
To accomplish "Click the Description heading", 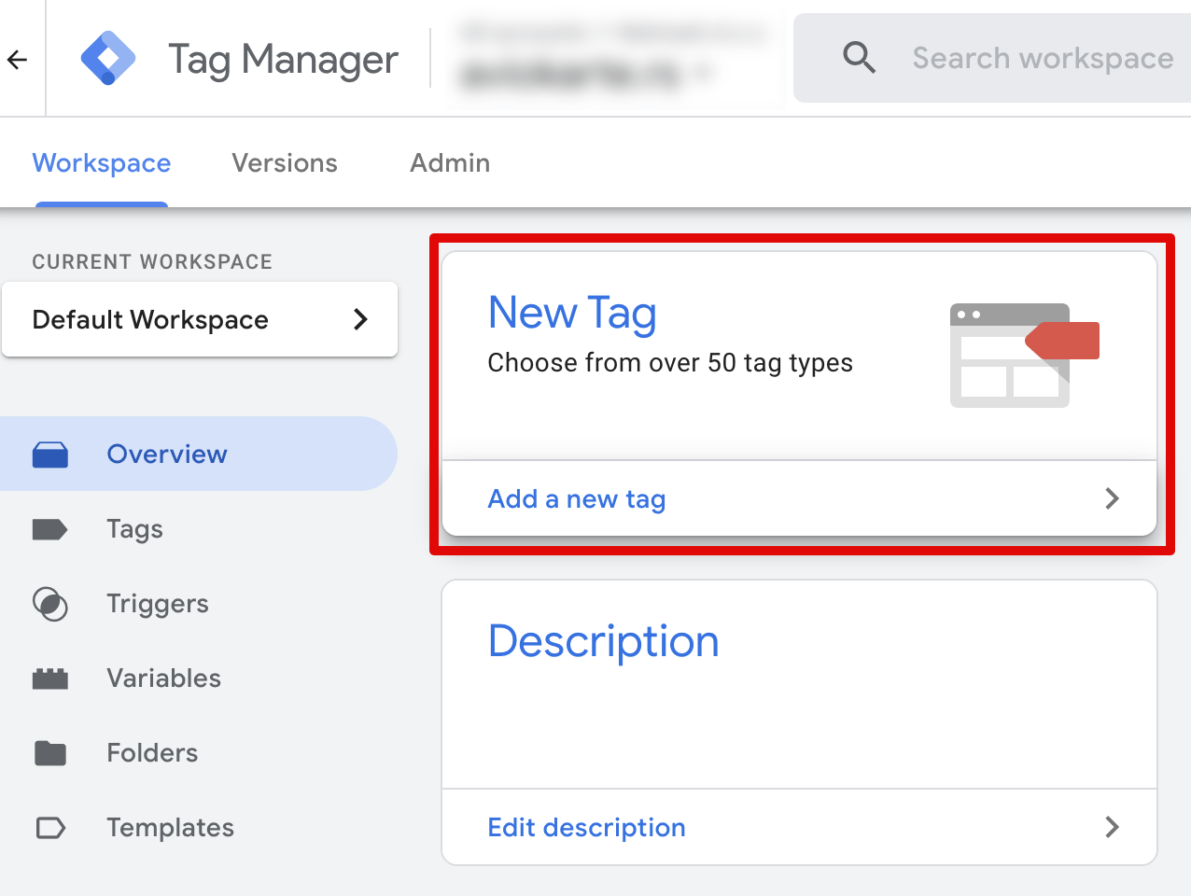I will [603, 641].
